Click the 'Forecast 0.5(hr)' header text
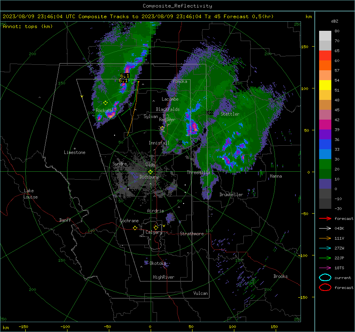Screen dimensions: 355x332 click(248, 17)
